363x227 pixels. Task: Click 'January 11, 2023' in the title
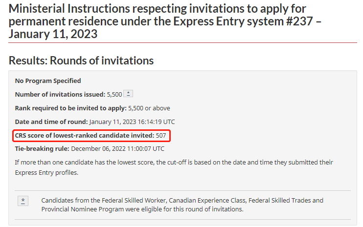pyautogui.click(x=53, y=34)
